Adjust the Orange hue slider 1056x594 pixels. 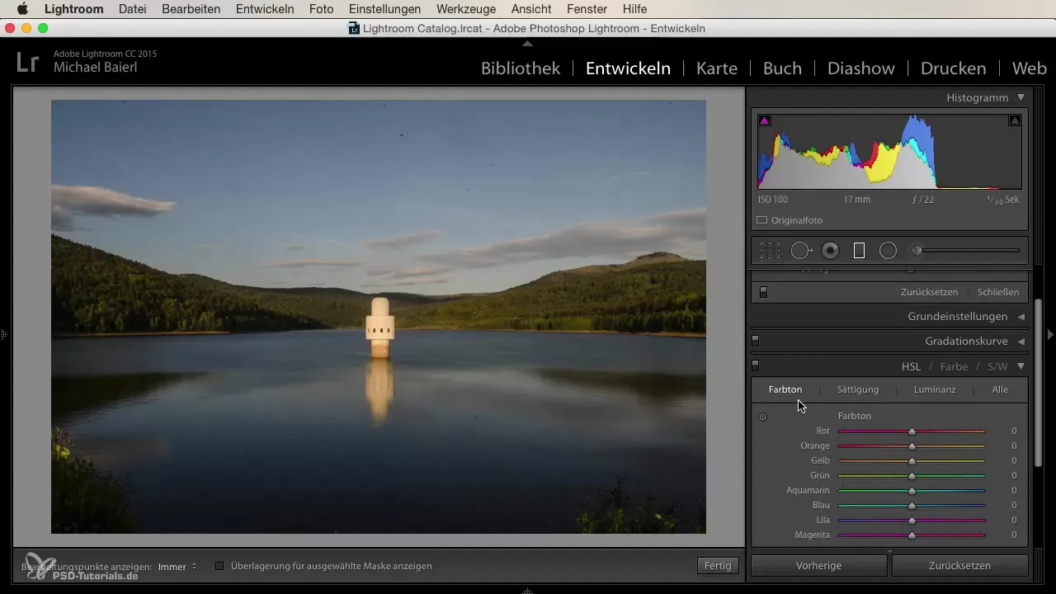click(912, 446)
